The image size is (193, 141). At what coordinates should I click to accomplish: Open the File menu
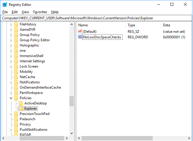[x=5, y=12]
